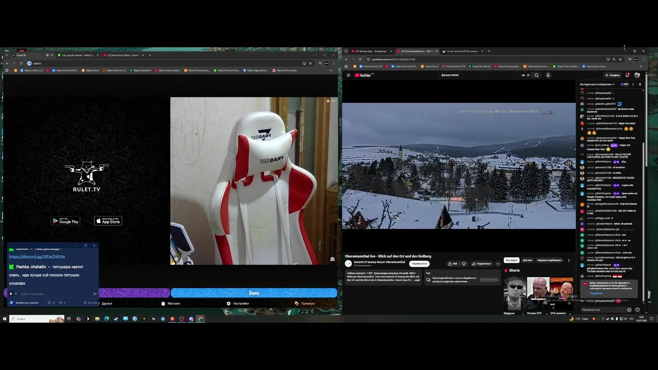Click the Создать create button on YouTube
The width and height of the screenshot is (658, 370).
coord(612,75)
